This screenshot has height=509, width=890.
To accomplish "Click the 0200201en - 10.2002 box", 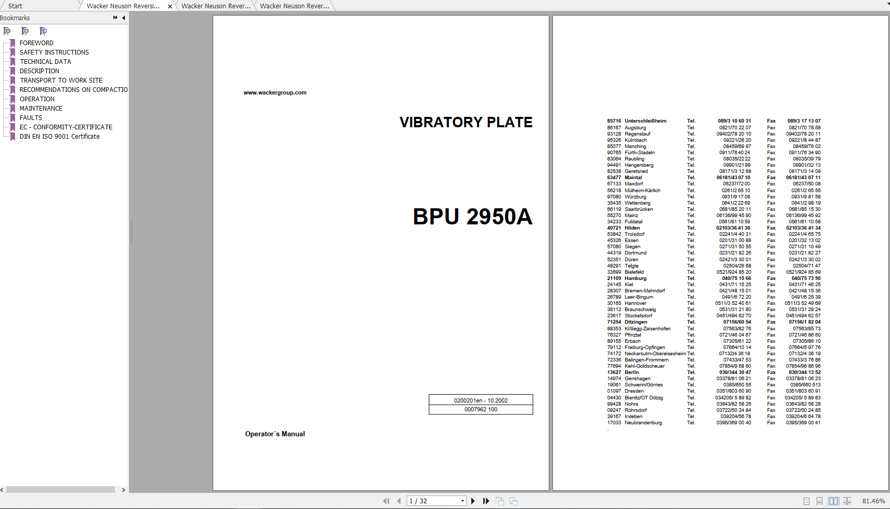I will [481, 400].
